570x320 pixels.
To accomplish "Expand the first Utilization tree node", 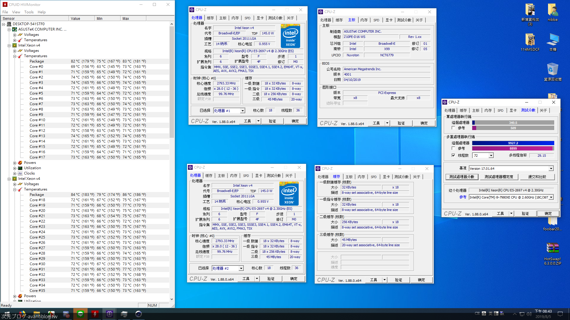I will pyautogui.click(x=15, y=168).
